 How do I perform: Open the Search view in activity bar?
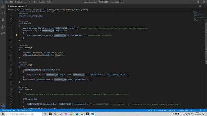[3, 14]
